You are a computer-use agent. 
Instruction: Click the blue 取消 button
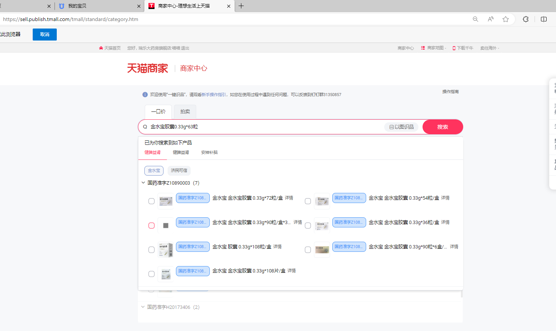(45, 35)
